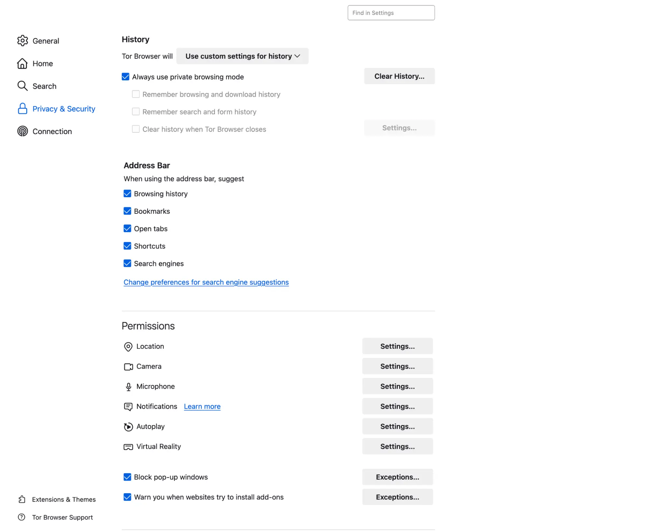The width and height of the screenshot is (651, 531).
Task: Click the Connection onion icon
Action: pos(22,131)
